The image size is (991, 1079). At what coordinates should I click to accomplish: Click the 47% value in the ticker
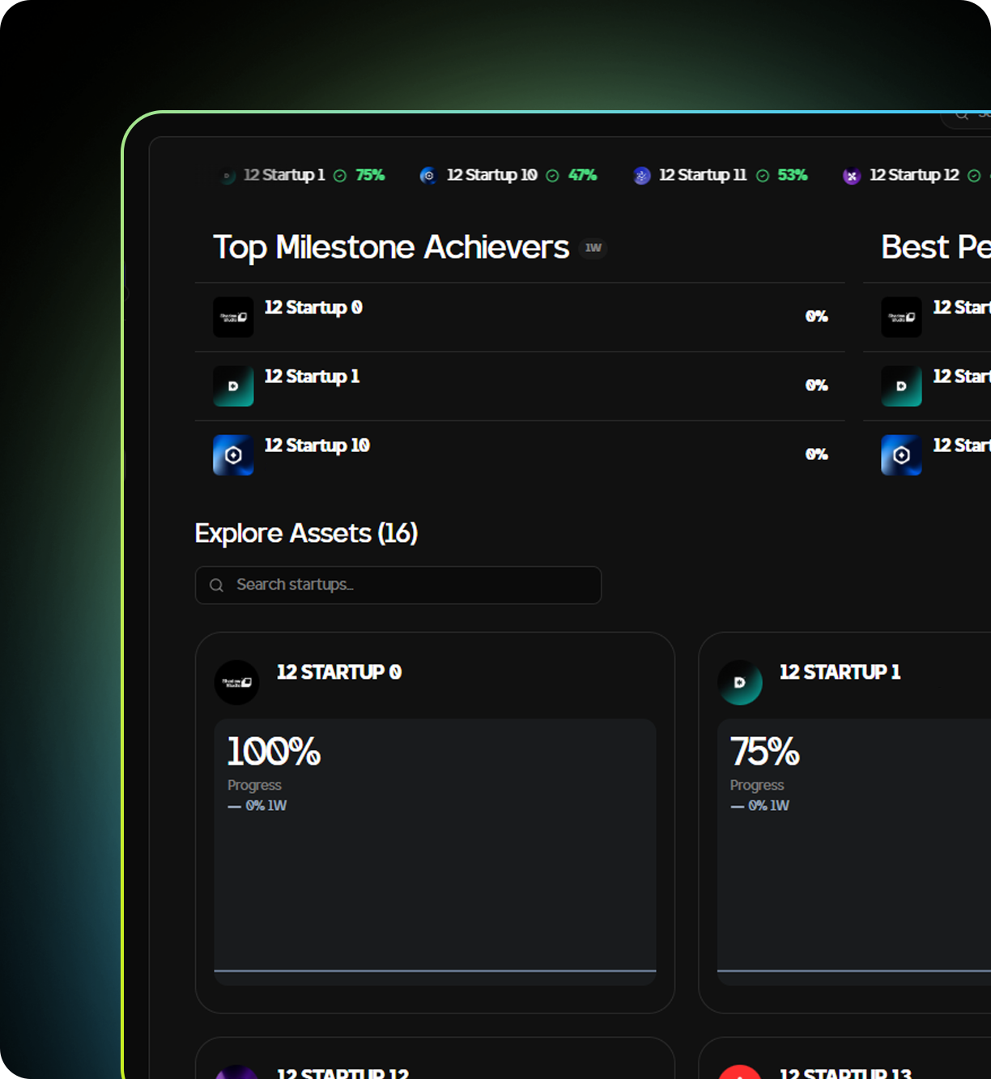582,175
